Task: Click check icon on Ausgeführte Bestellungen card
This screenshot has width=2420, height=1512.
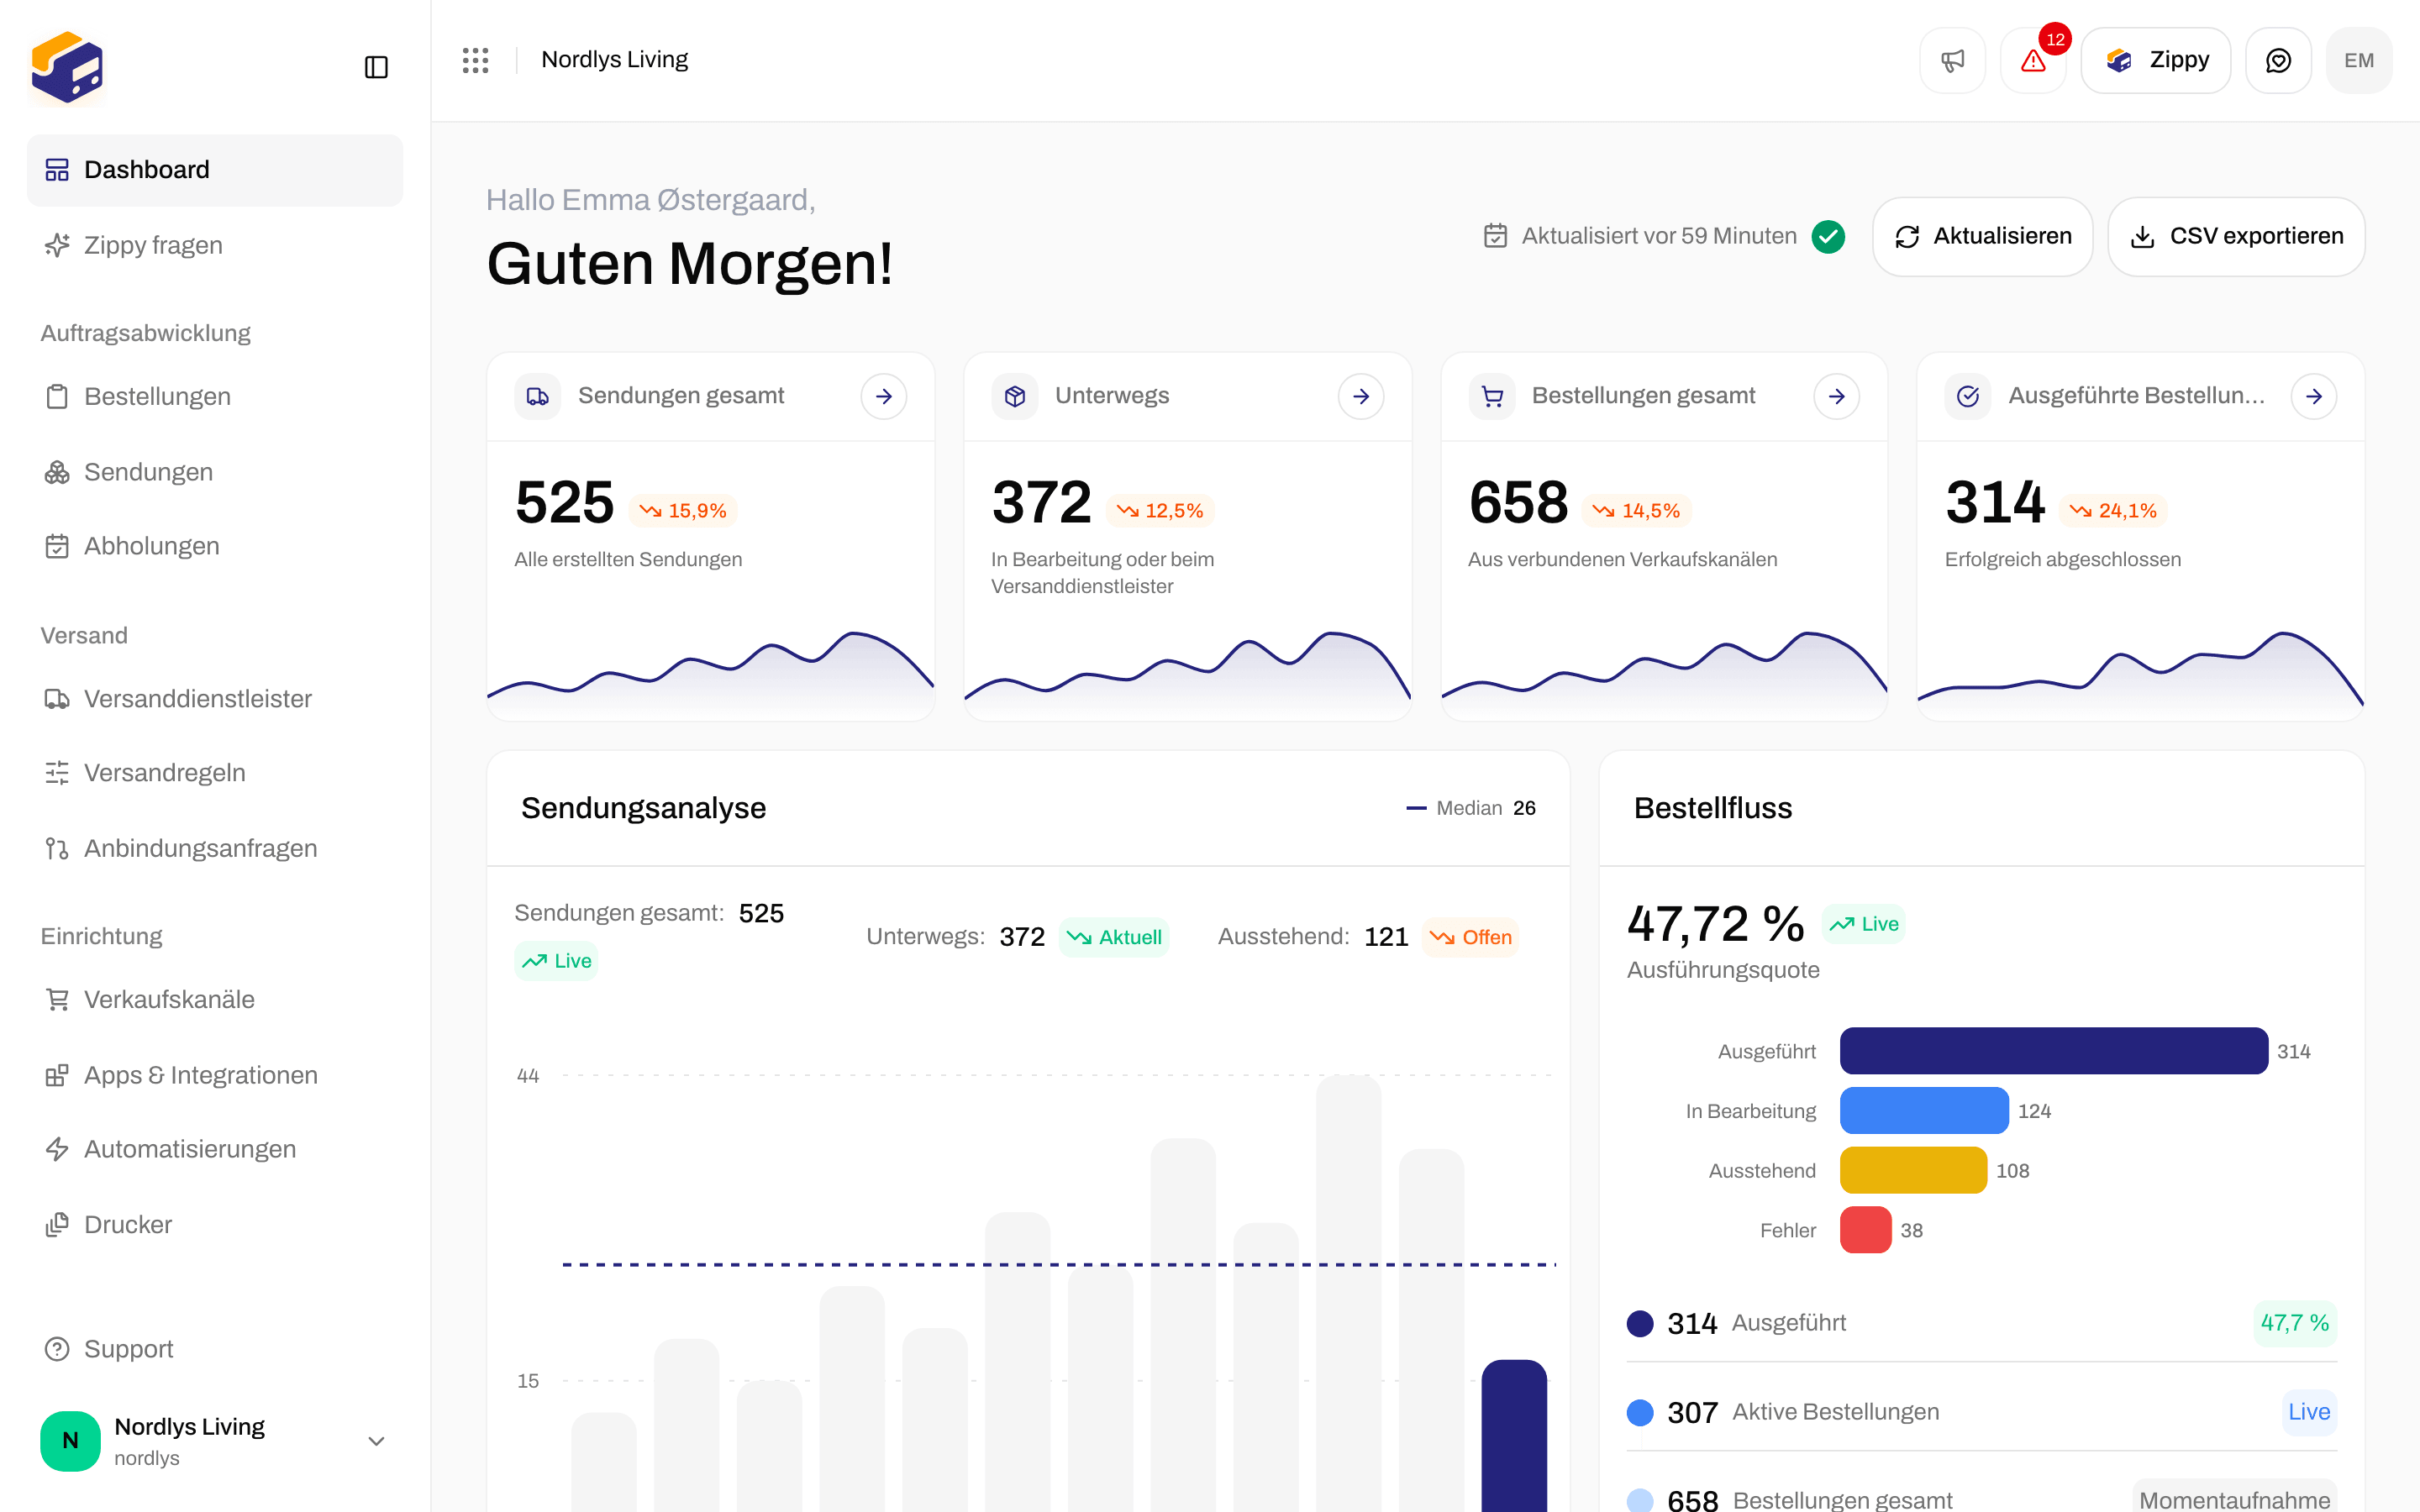Action: [x=1968, y=397]
